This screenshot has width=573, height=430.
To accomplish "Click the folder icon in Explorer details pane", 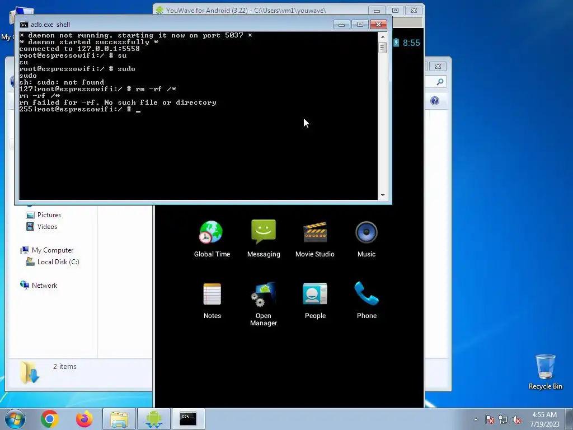I will (x=30, y=372).
